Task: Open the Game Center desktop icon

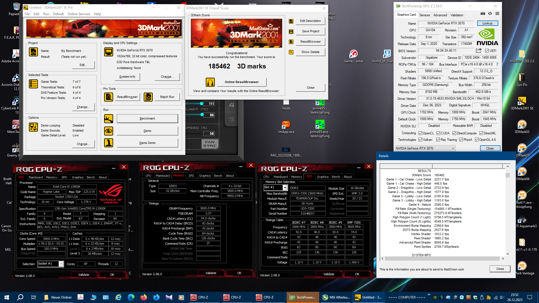Action: tap(353, 56)
